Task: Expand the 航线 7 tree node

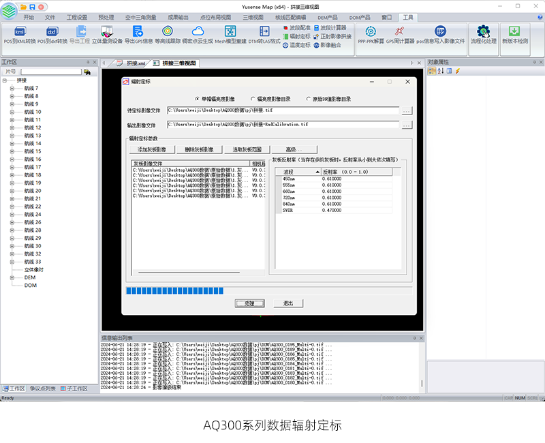Action: [12, 88]
